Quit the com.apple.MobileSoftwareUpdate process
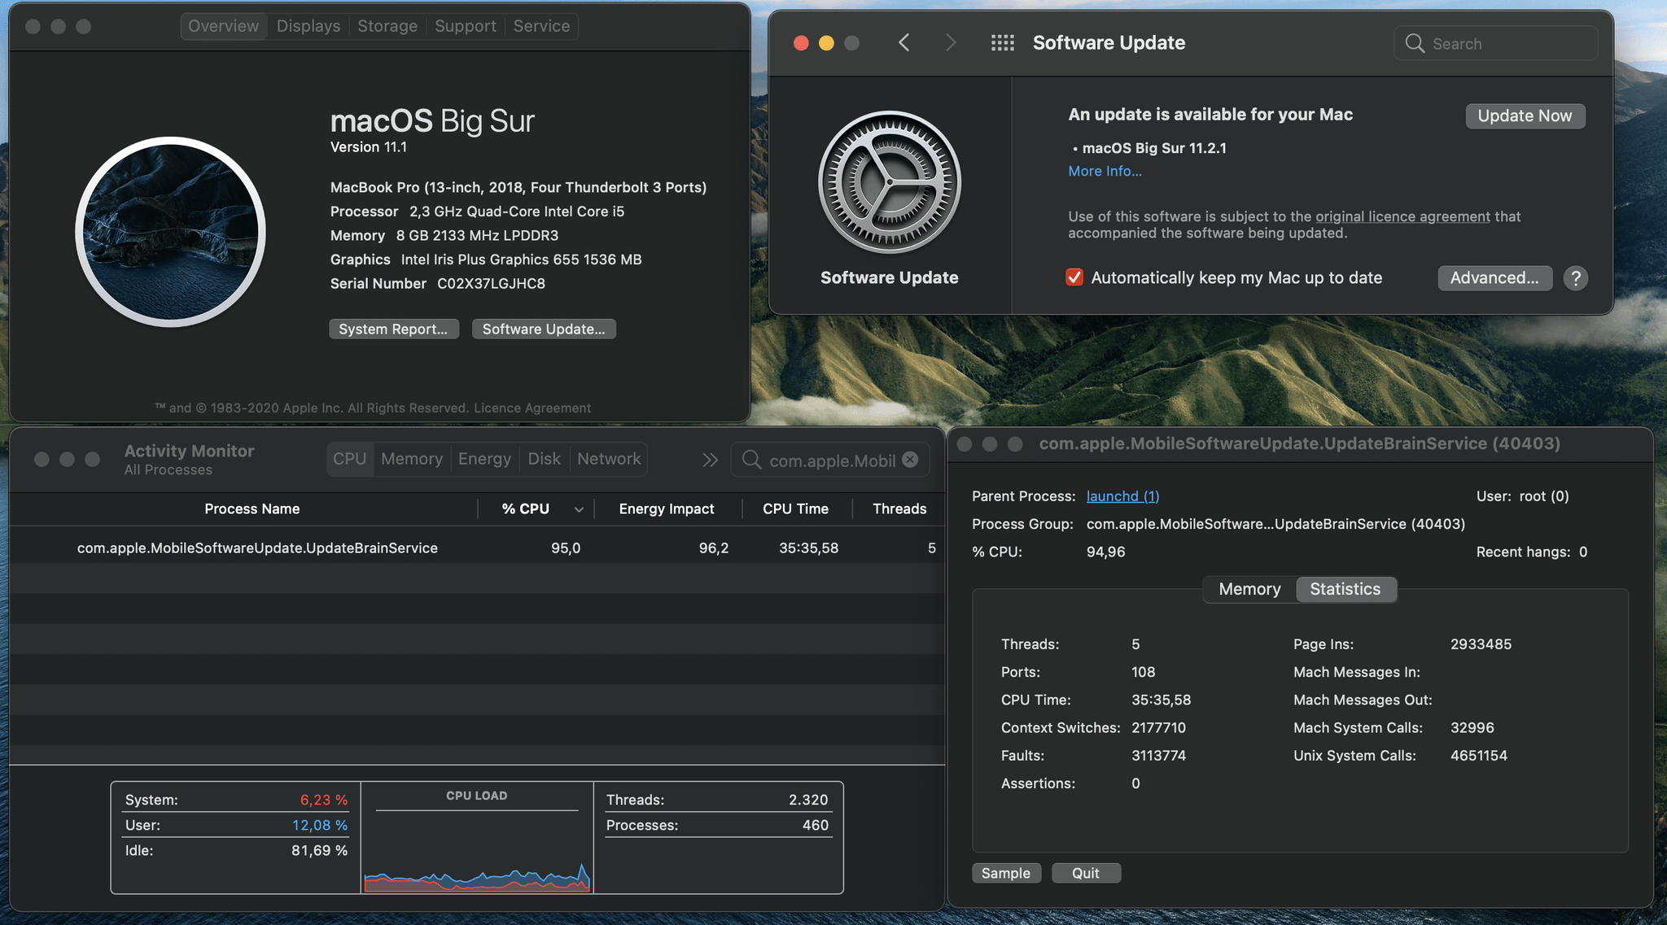This screenshot has height=925, width=1667. pos(1085,871)
